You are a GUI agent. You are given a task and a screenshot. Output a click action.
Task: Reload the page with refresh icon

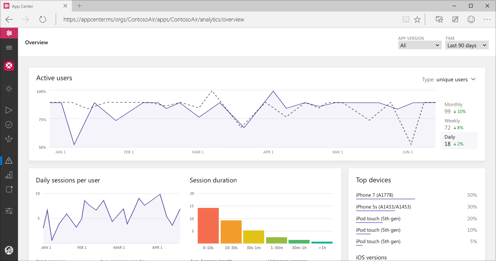[43, 19]
